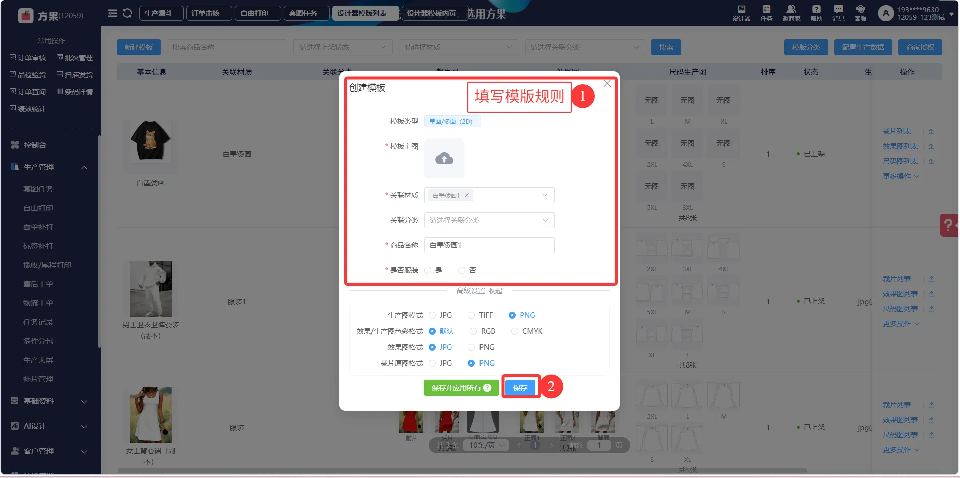The width and height of the screenshot is (960, 478).
Task: Open the 设计器 icon in the top bar
Action: tap(741, 13)
